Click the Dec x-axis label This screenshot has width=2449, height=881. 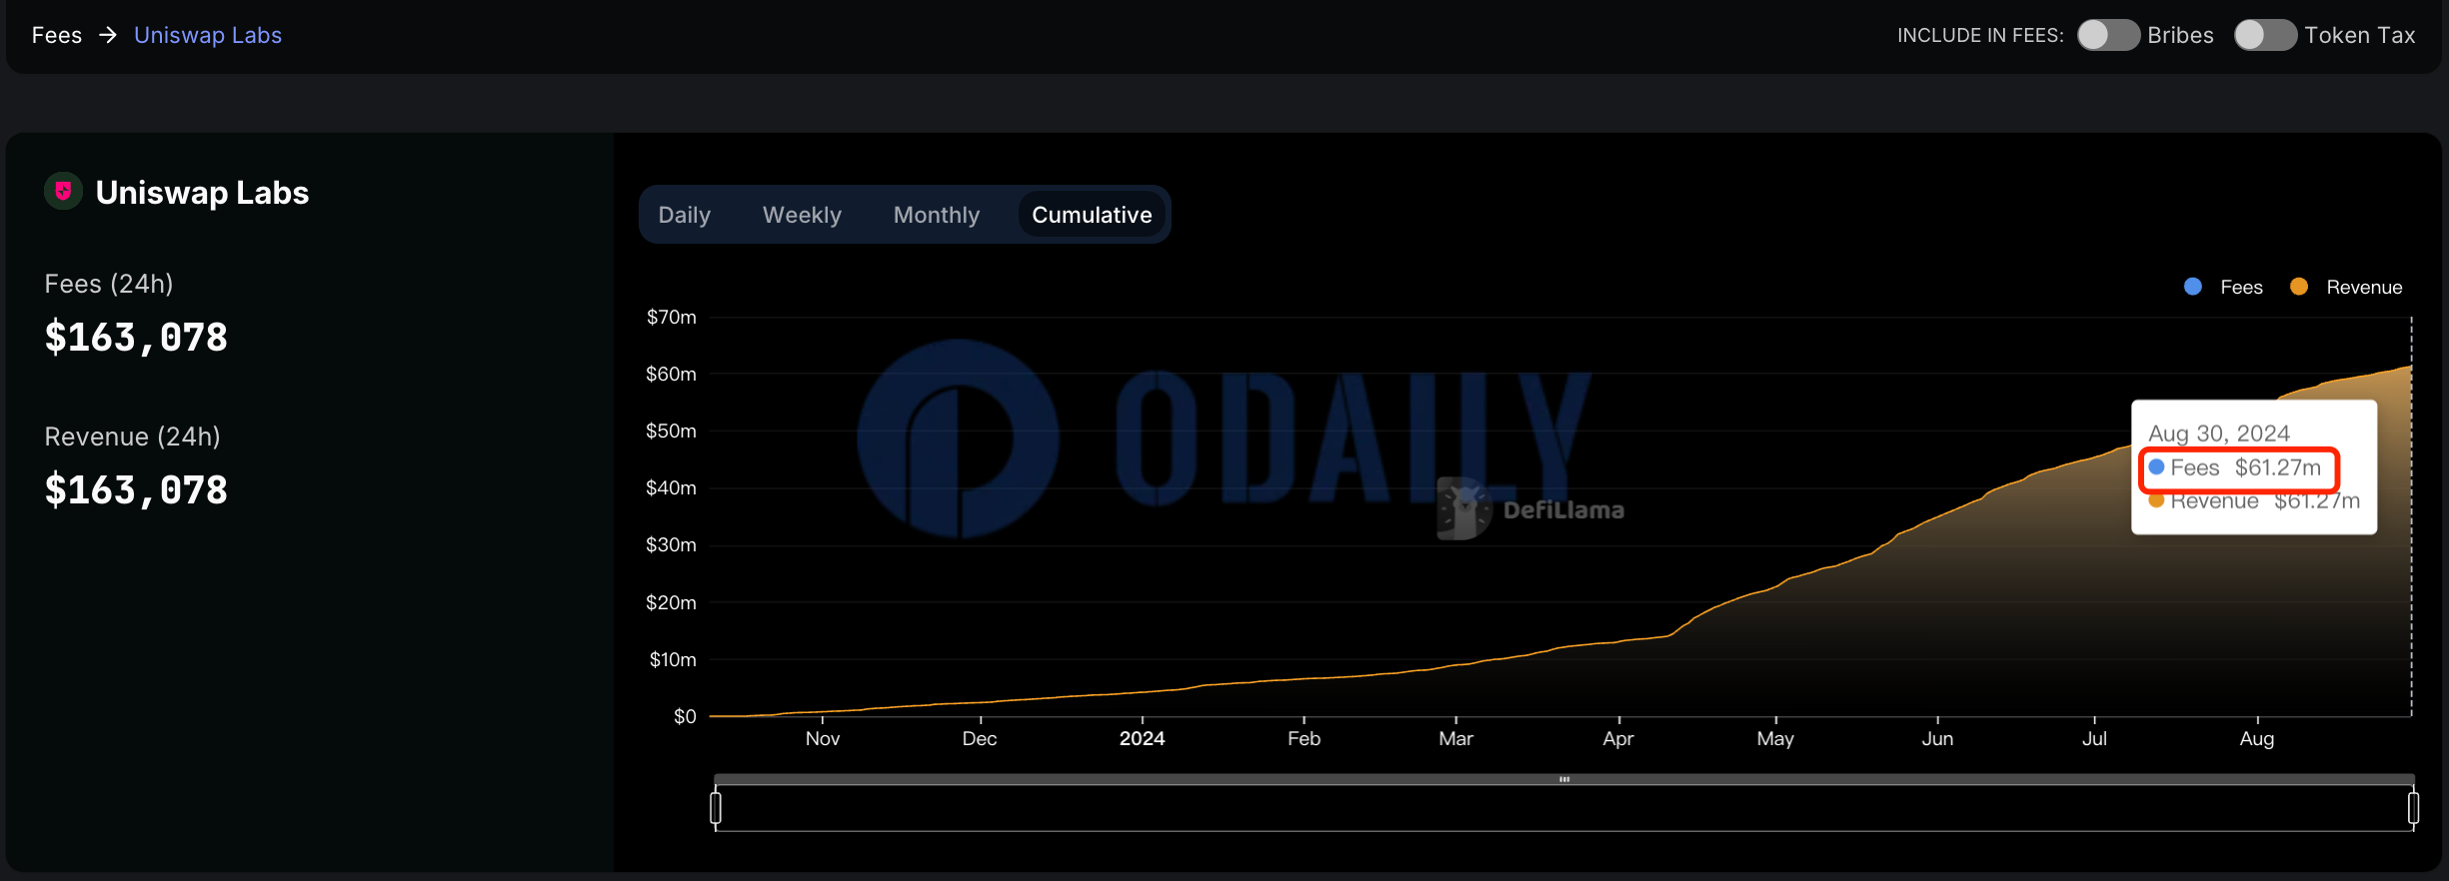point(980,738)
